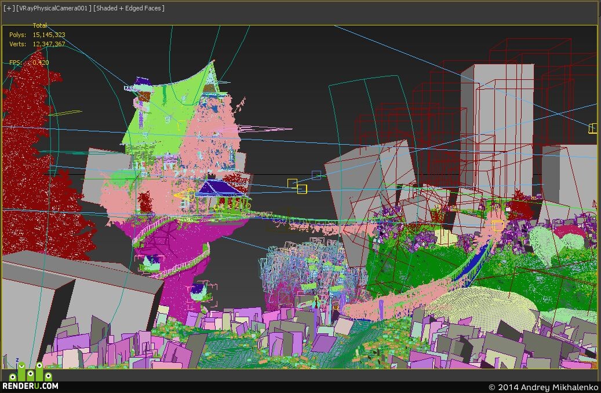601x393 pixels.
Task: Select the lower-right overlapping yellow square gizmo
Action: [x=302, y=189]
